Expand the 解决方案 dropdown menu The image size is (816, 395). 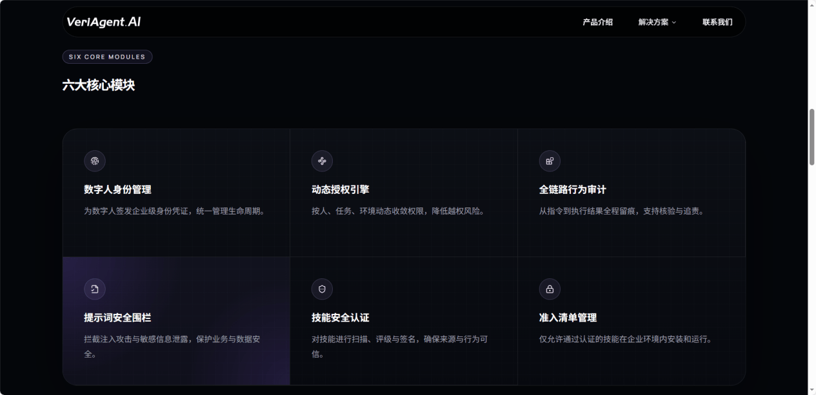(655, 22)
